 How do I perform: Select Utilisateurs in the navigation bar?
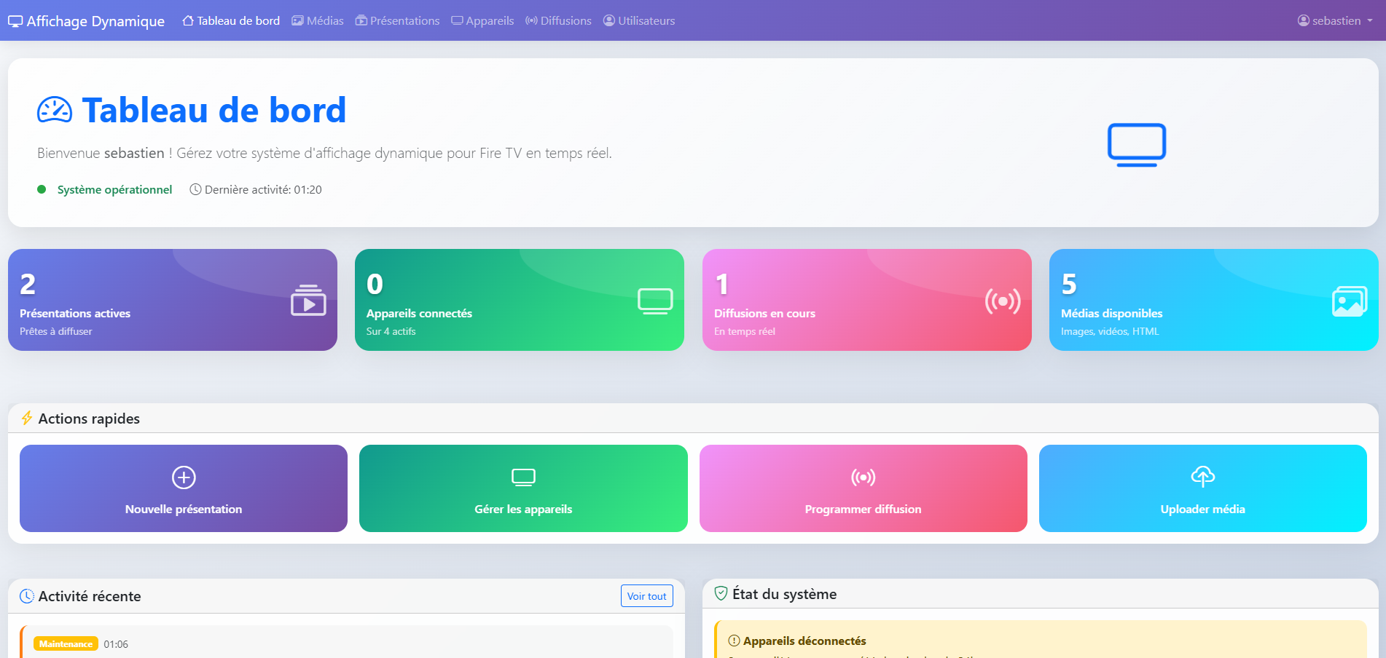639,20
